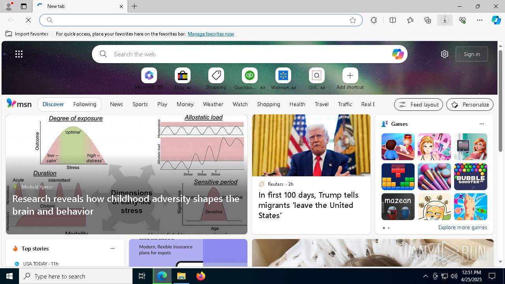Open the Weather category
Image resolution: width=505 pixels, height=284 pixels.
coord(213,104)
